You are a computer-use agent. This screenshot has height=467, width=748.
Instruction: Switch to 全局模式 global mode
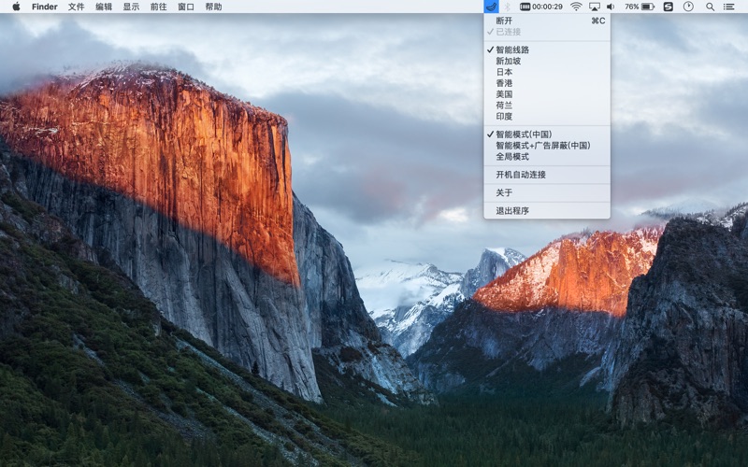(x=512, y=156)
